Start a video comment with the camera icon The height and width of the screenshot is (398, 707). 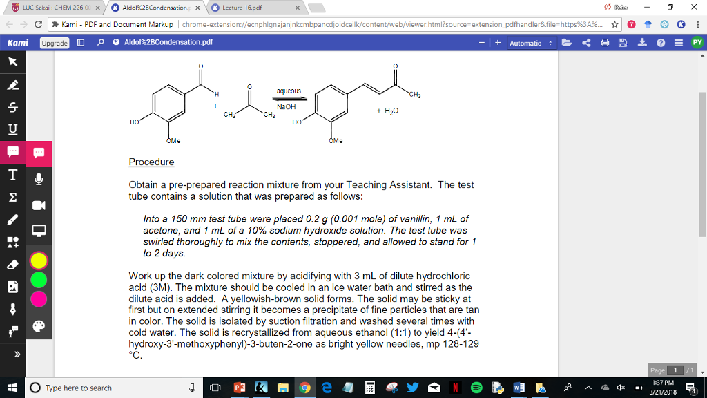coord(39,205)
